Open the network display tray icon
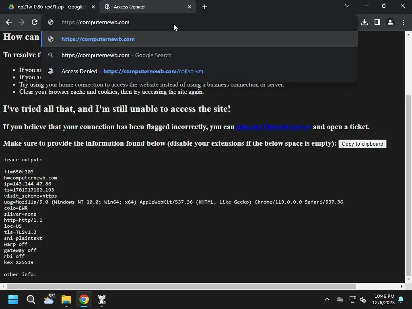Viewport: 412px width, 309px height. [x=352, y=299]
